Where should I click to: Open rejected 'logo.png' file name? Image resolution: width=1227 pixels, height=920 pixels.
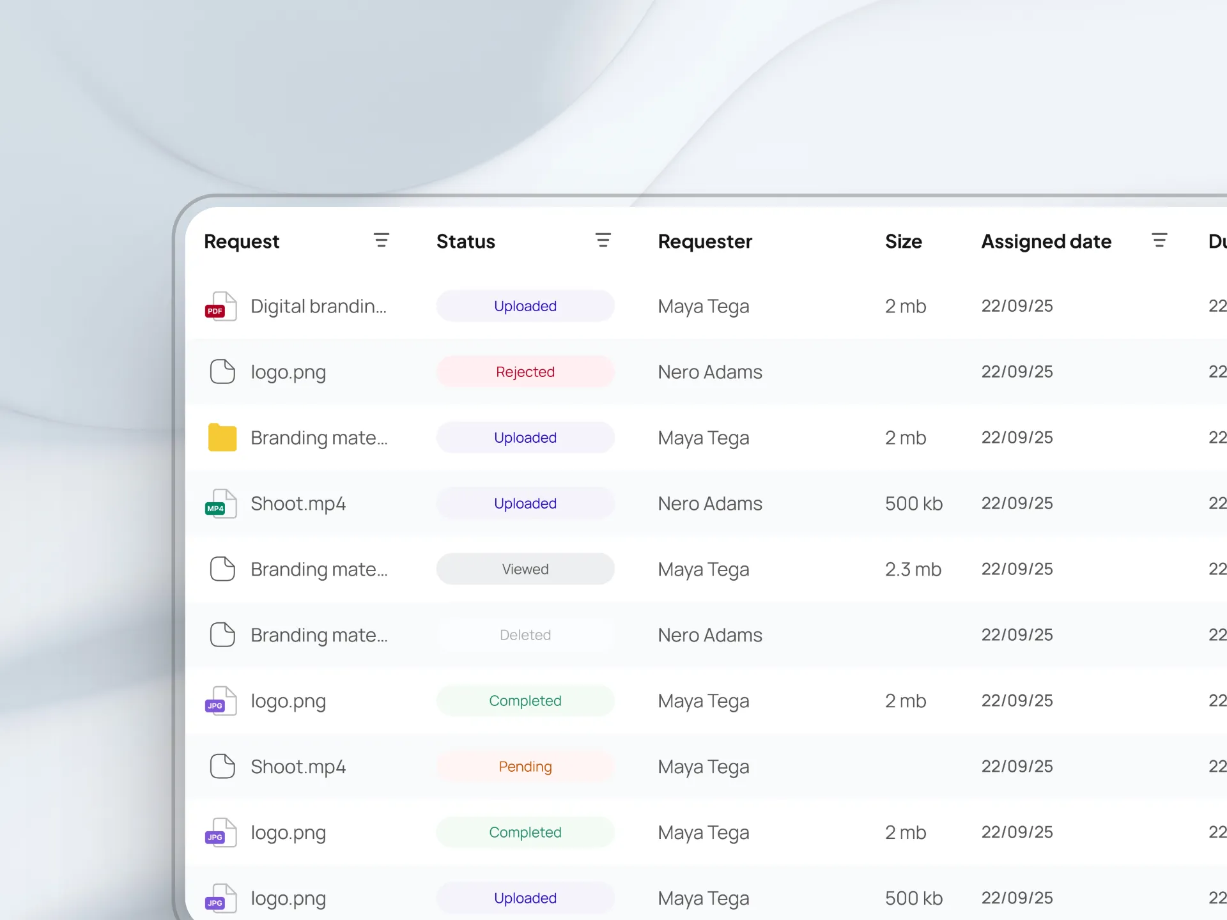tap(288, 372)
